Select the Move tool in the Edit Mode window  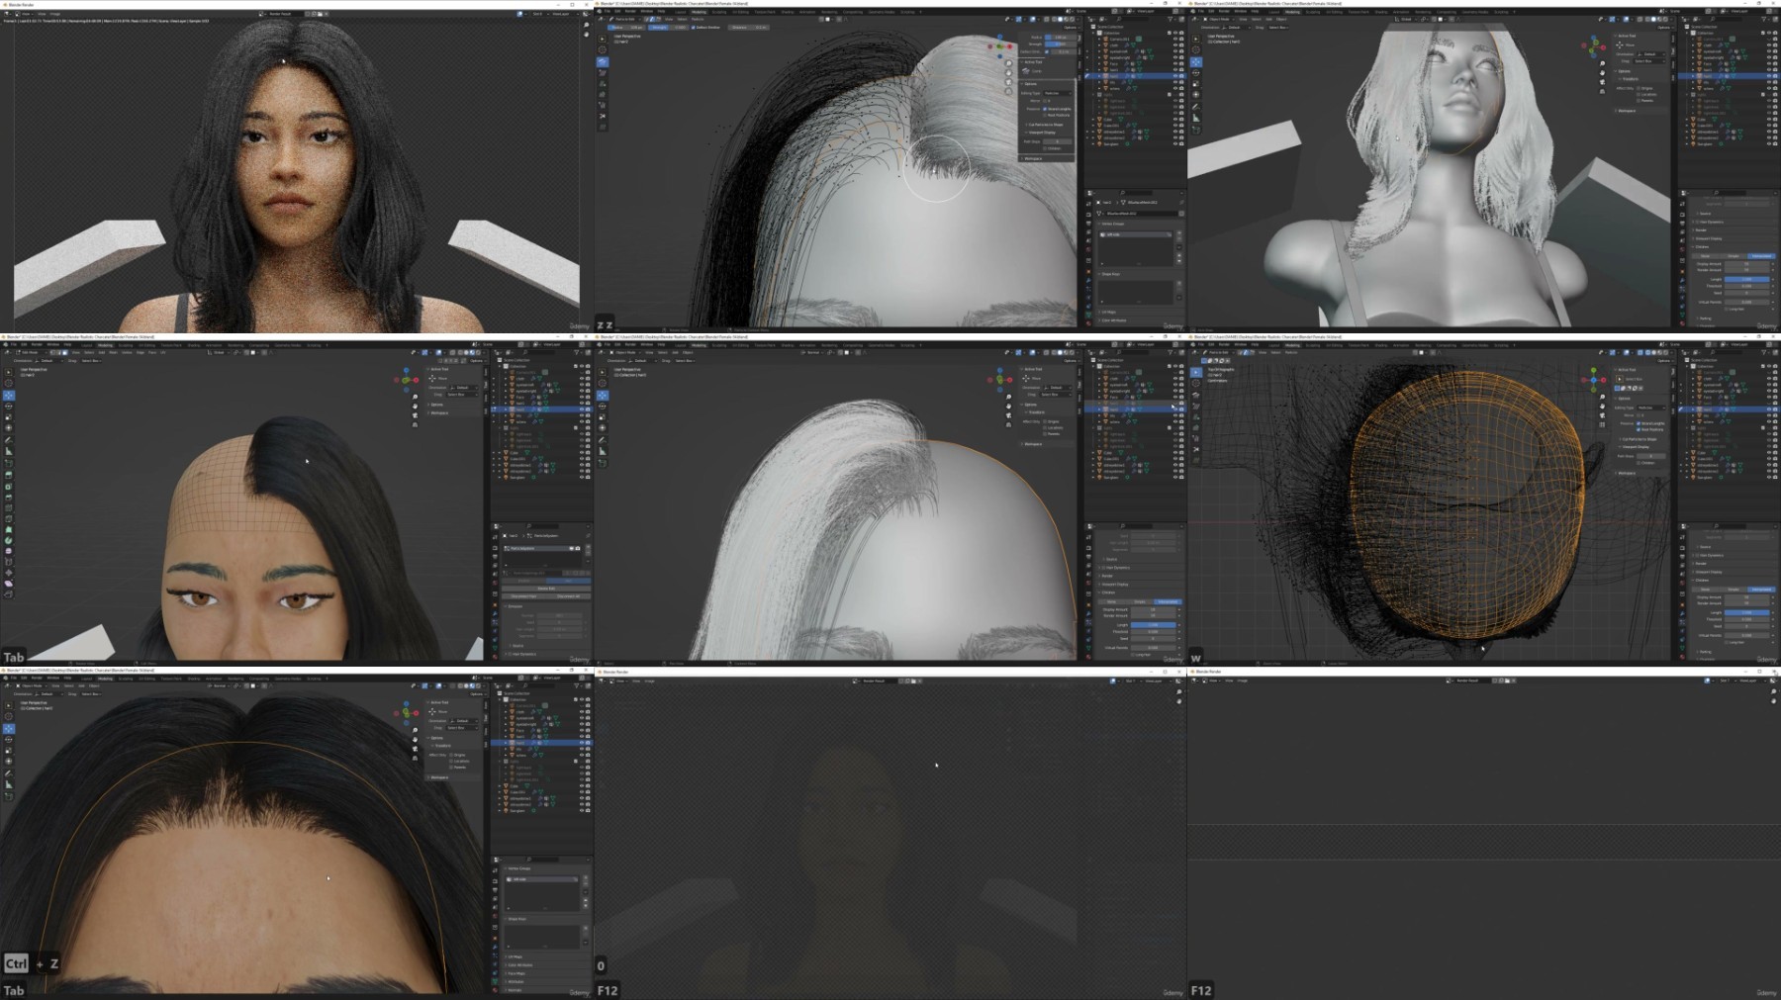pos(9,395)
